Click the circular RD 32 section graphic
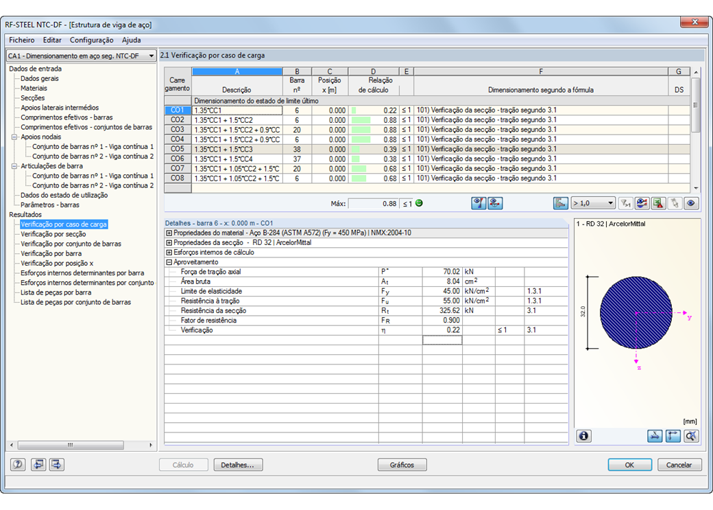The image size is (713, 510). coord(636,313)
